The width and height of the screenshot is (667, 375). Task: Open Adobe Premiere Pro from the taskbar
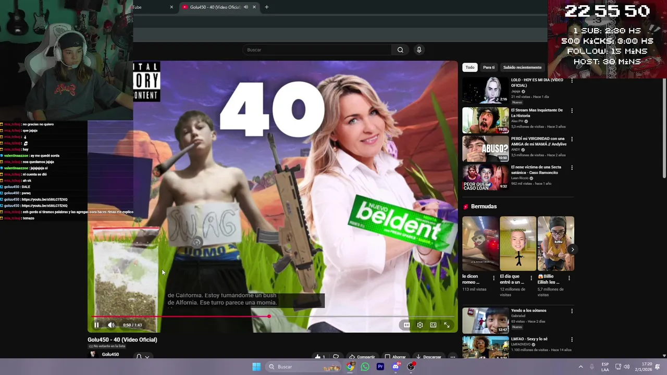(x=380, y=367)
